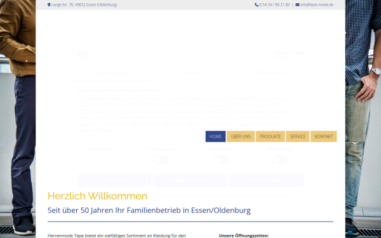Click the 'Diese Webseite verwendet Cookies' heading
The image size is (381, 238).
click(x=117, y=90)
